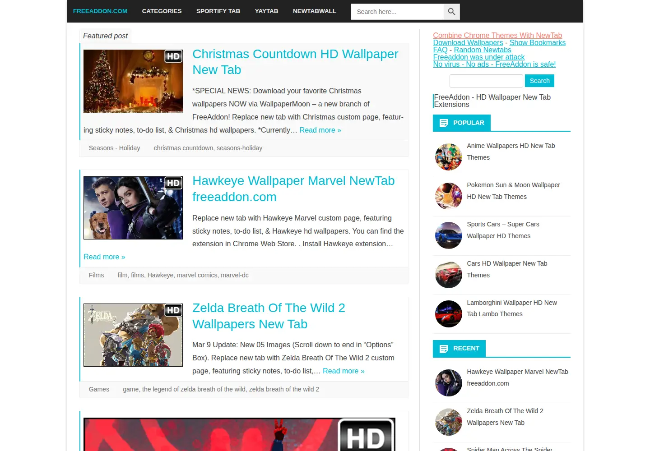Open the 'marvel comics' tag link
This screenshot has height=451, width=650.
click(x=197, y=275)
